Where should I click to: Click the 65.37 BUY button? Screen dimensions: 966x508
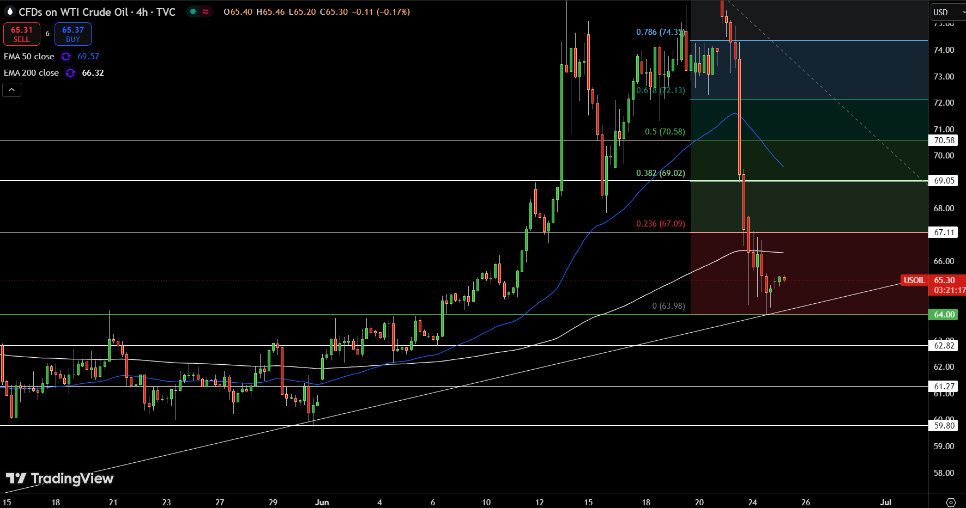pos(73,34)
